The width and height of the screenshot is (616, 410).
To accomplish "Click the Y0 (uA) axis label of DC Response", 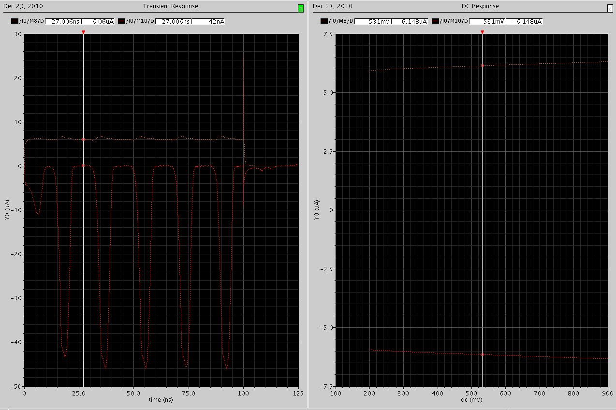I will (317, 210).
